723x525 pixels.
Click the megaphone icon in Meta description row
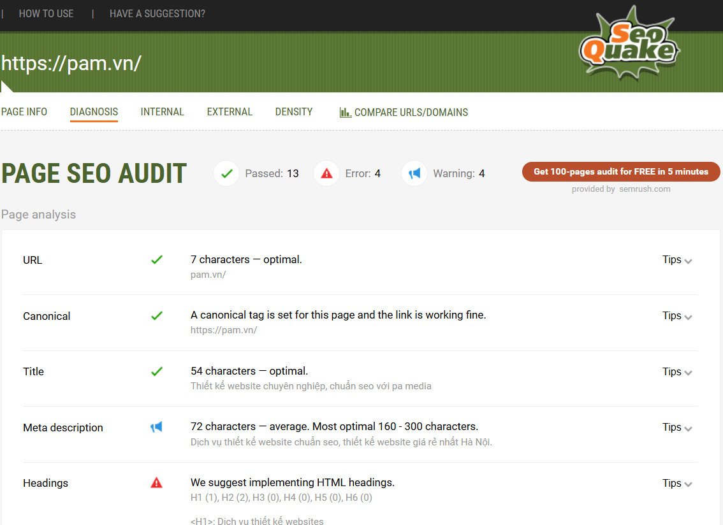156,427
